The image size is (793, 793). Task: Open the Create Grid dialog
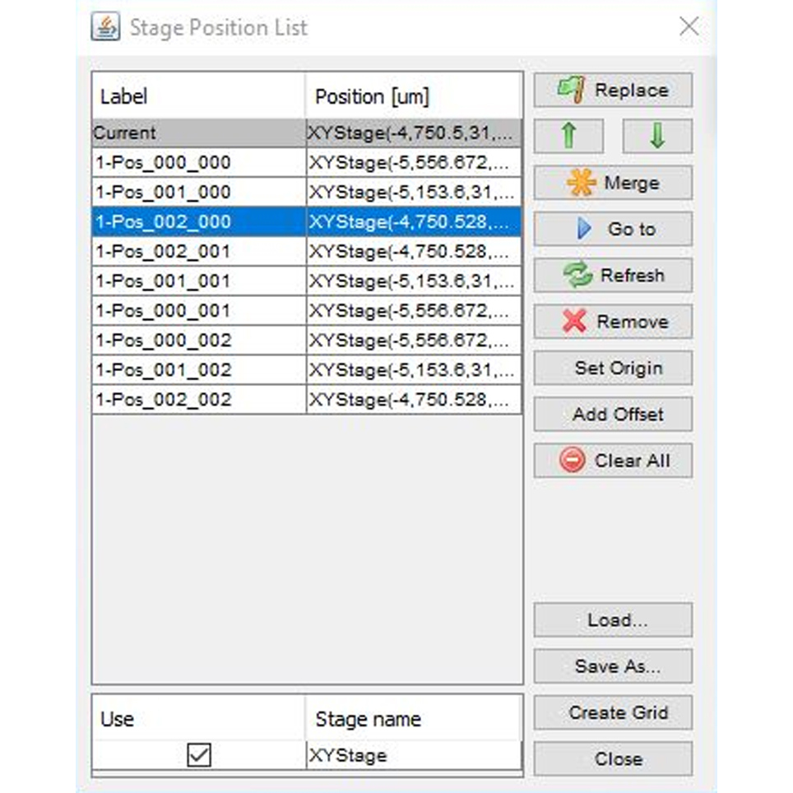613,712
